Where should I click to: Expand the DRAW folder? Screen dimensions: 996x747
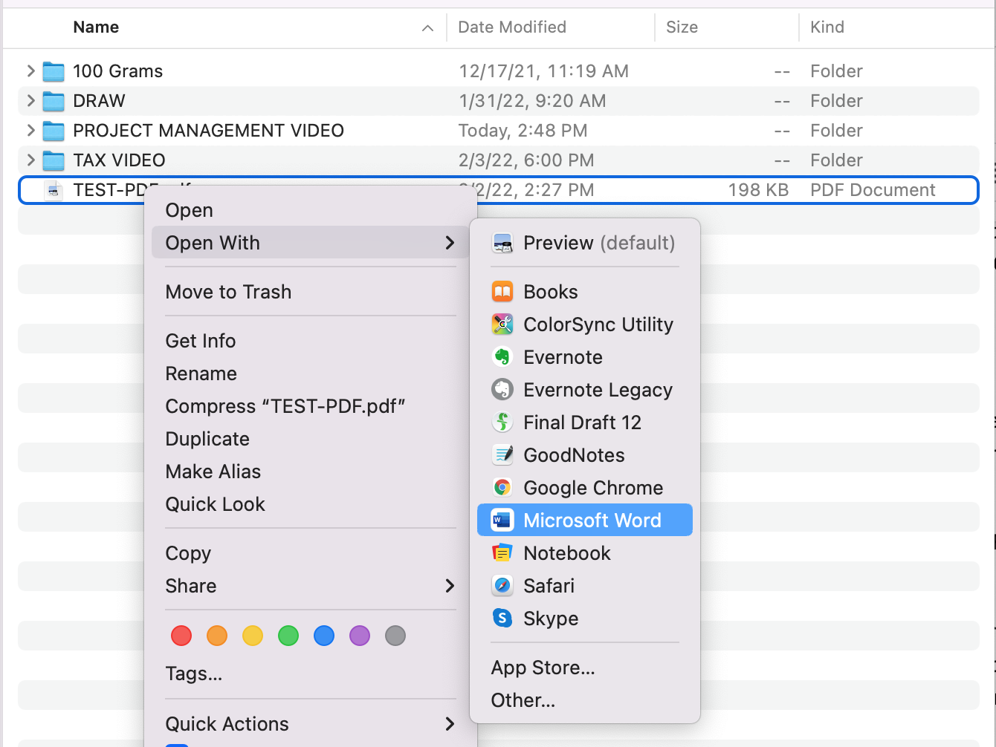pyautogui.click(x=30, y=100)
